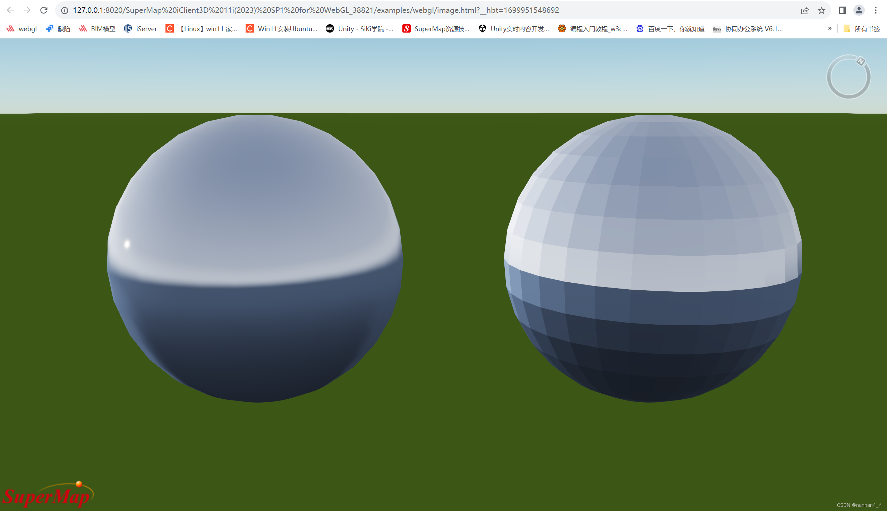This screenshot has width=887, height=511.
Task: Click the share page icon
Action: pyautogui.click(x=805, y=10)
